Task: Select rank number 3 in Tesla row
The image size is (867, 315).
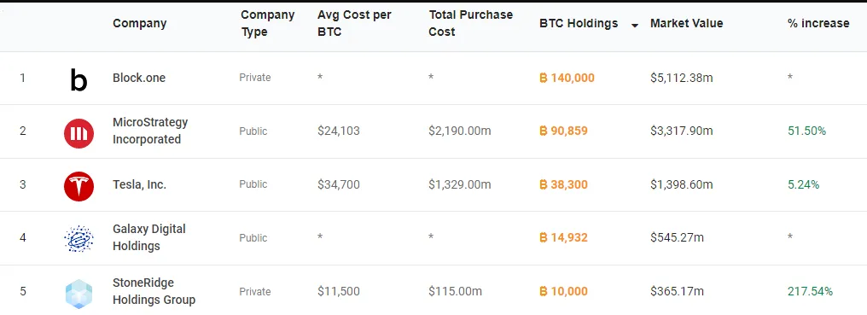Action: click(23, 184)
